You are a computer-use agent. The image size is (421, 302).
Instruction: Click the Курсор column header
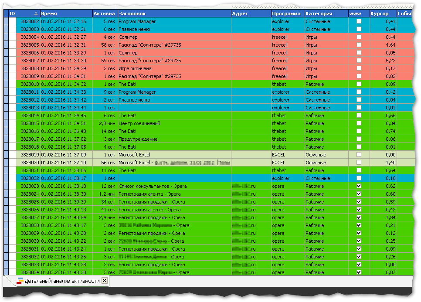[383, 14]
